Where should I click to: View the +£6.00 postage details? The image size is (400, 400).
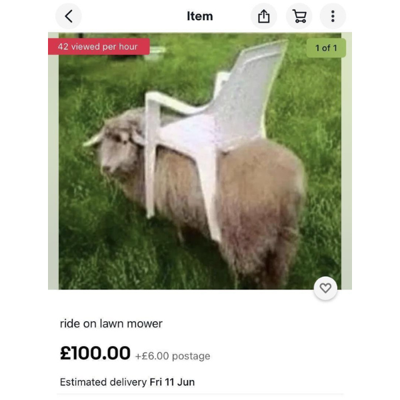(x=173, y=356)
